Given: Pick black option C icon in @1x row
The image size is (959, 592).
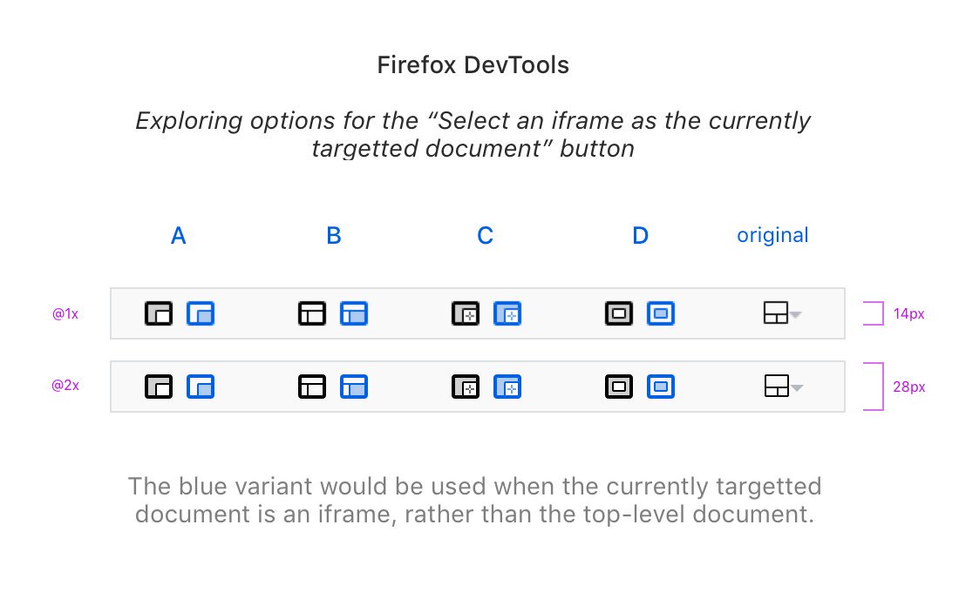Looking at the screenshot, I should pyautogui.click(x=466, y=313).
